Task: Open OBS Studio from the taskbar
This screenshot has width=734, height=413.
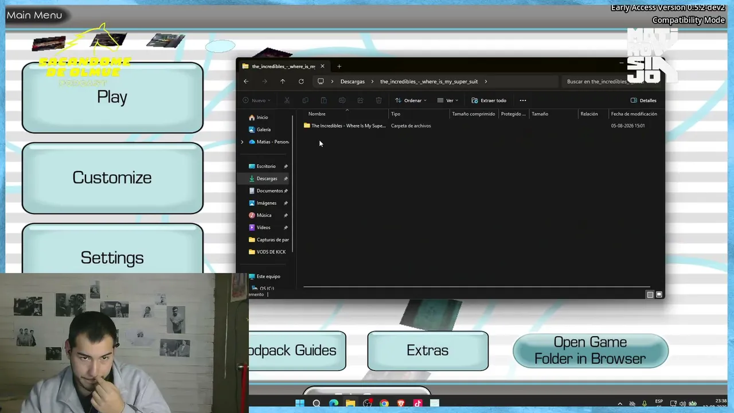Action: point(368,403)
